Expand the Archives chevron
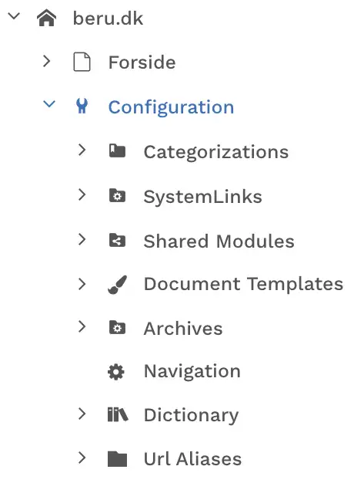 pos(82,326)
